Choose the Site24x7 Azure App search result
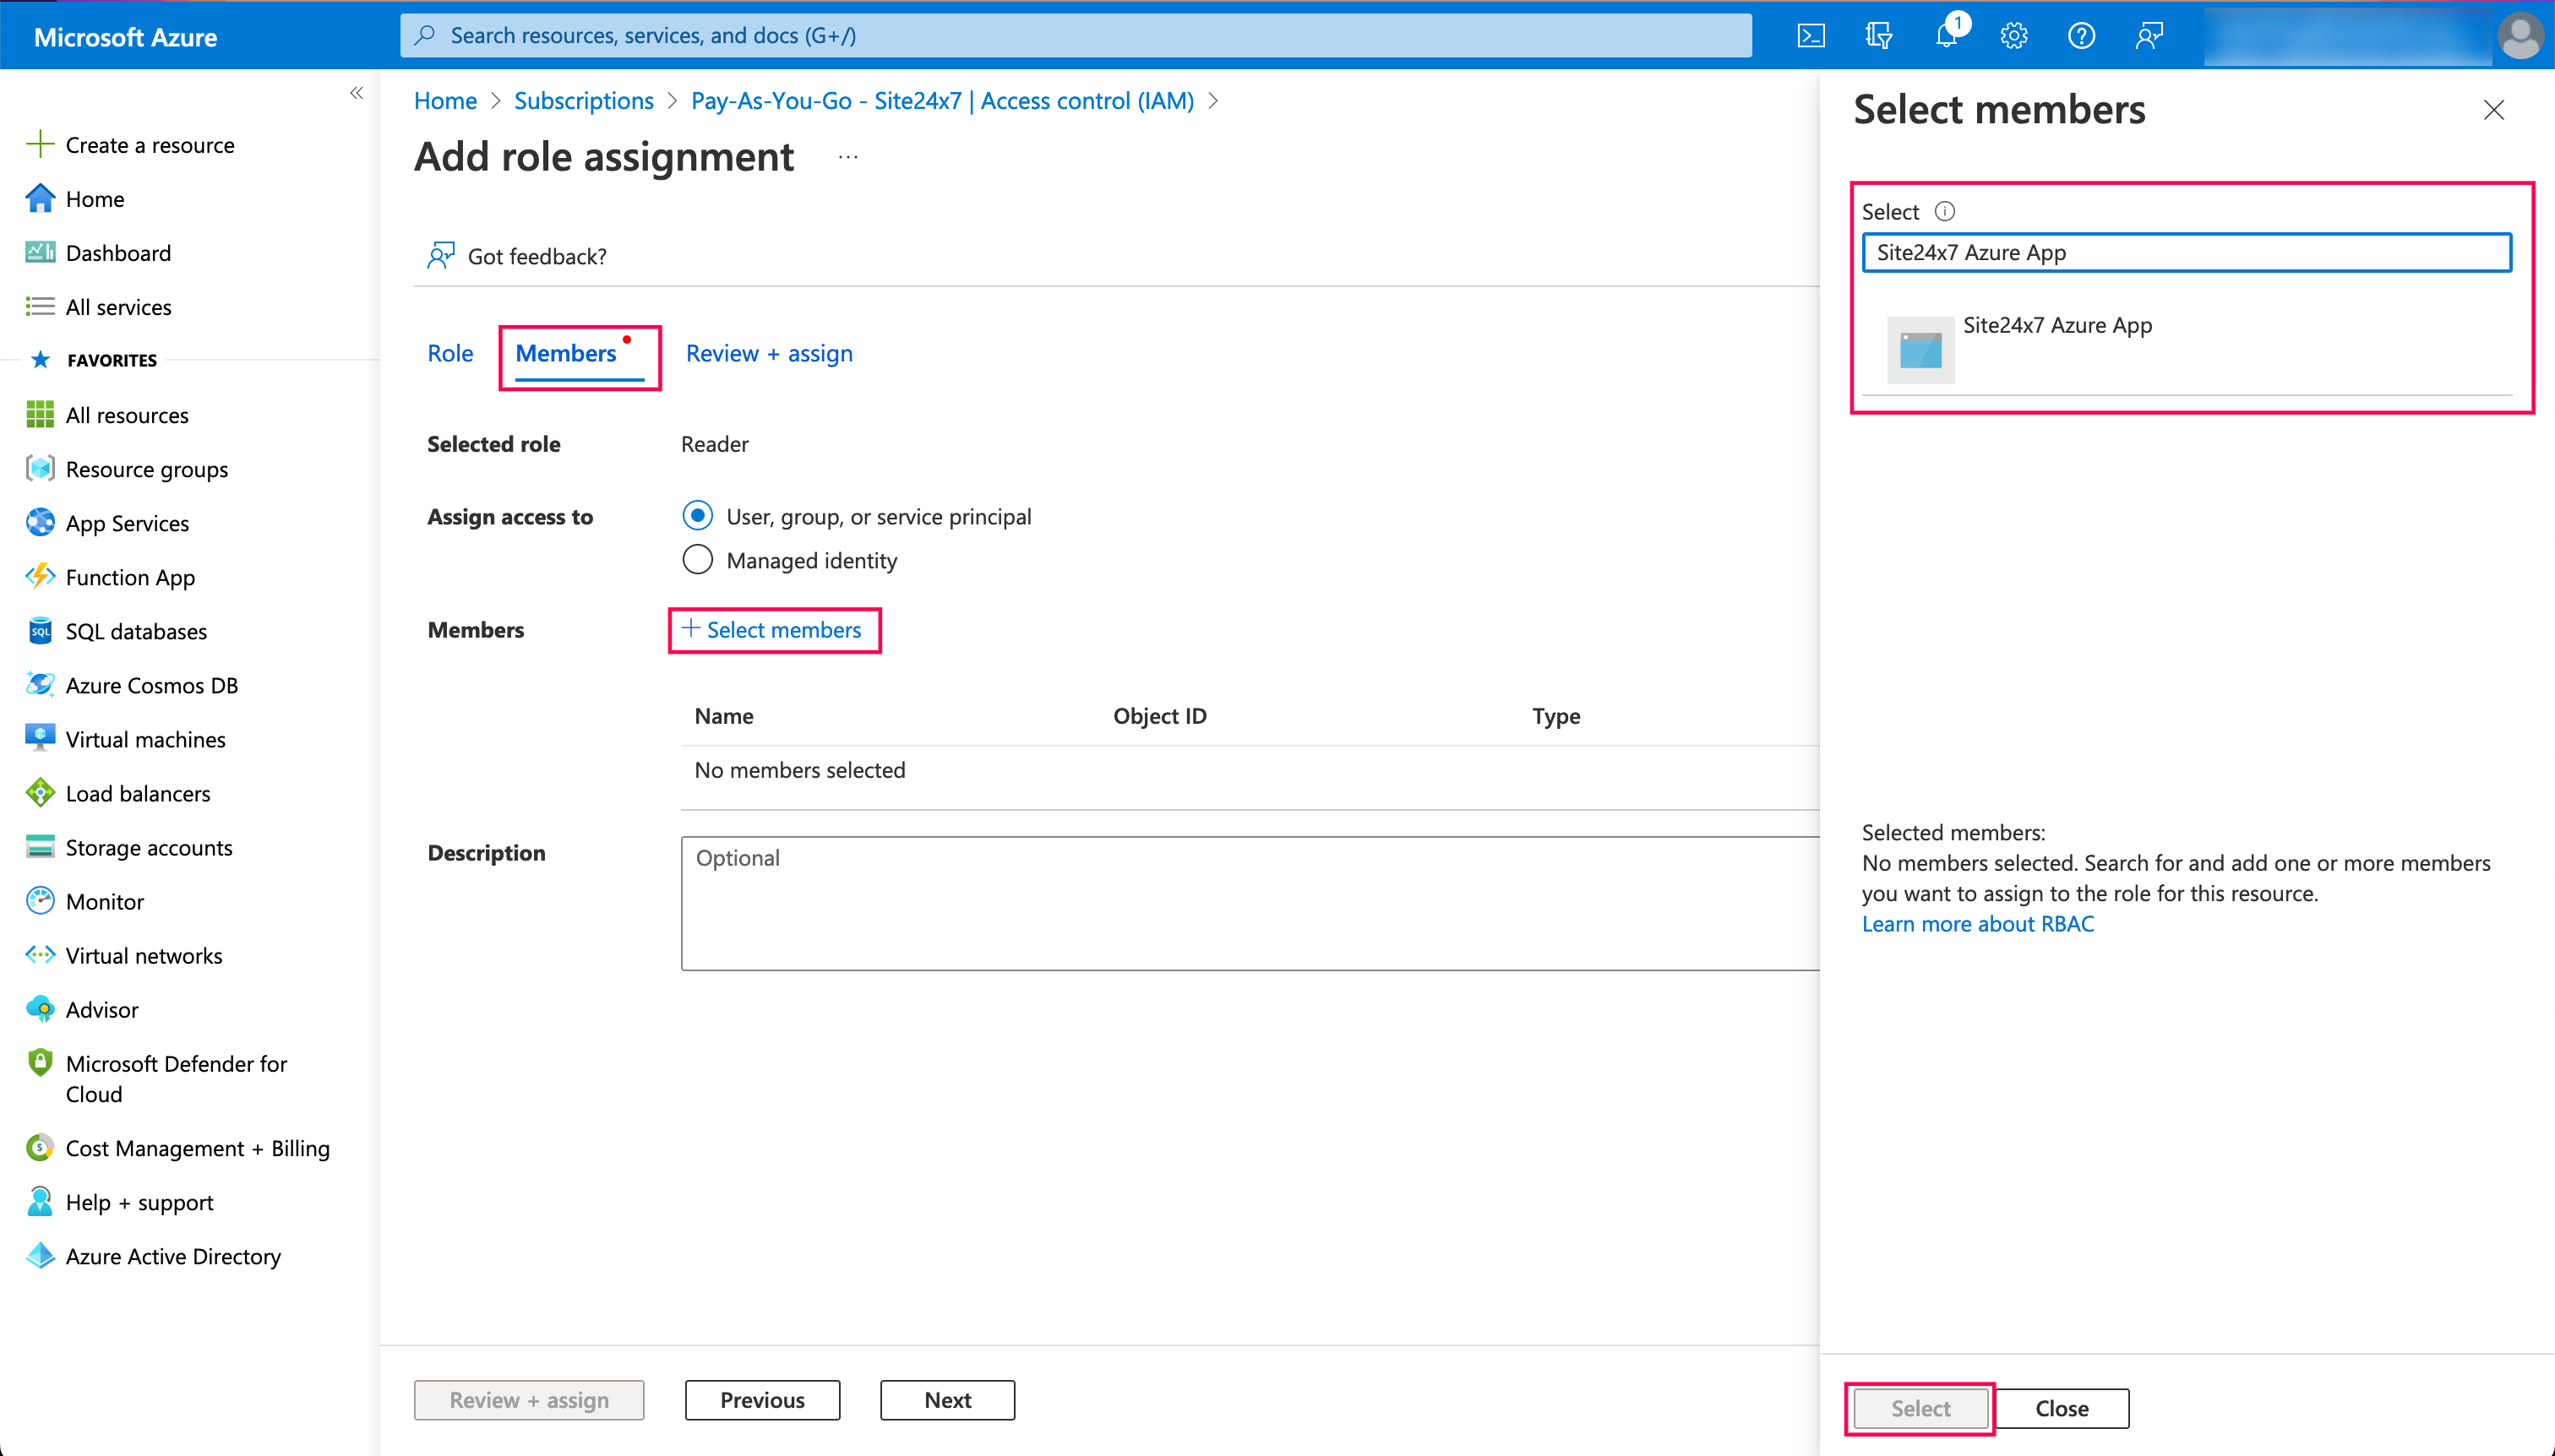The height and width of the screenshot is (1456, 2555). [x=2058, y=325]
